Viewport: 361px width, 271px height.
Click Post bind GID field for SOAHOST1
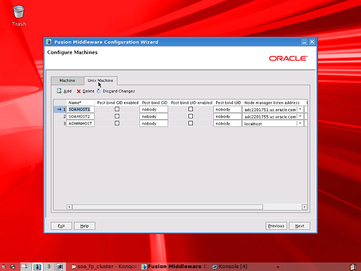[x=153, y=109]
